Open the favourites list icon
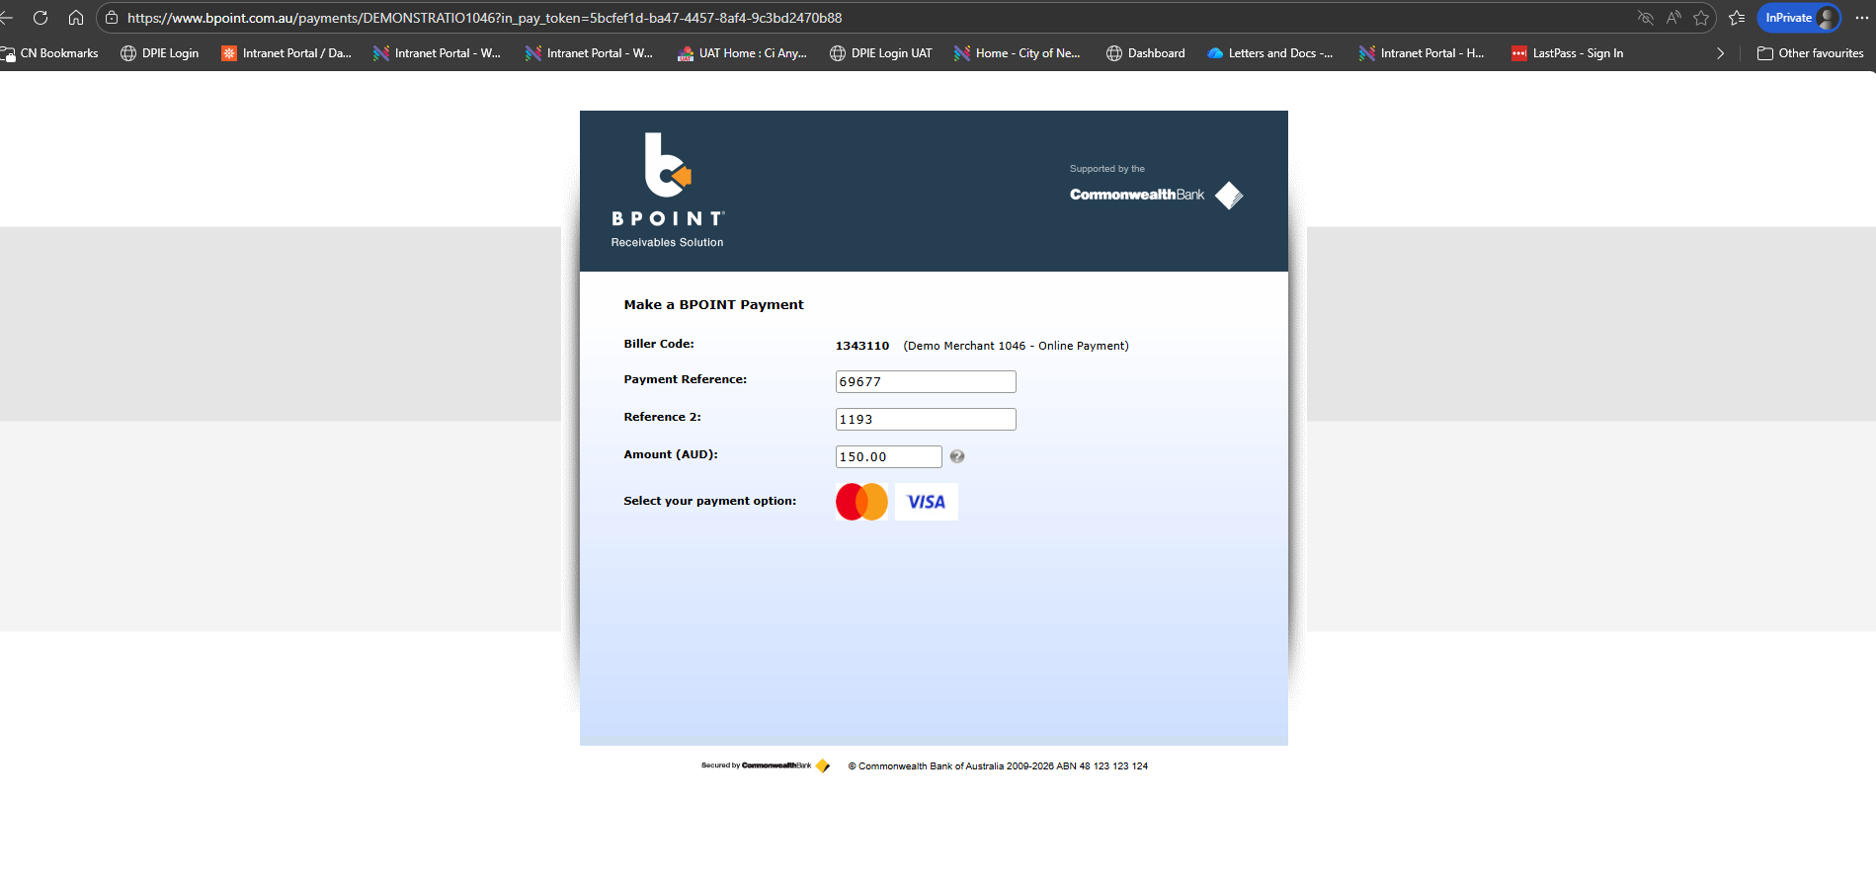 [x=1737, y=18]
